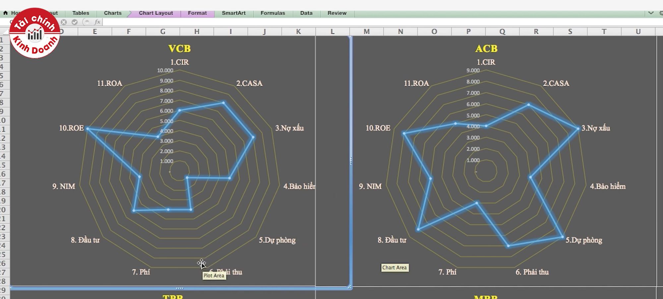Select column N header
The image size is (663, 299).
(x=400, y=31)
